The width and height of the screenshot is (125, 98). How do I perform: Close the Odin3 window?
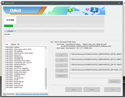pos(119,3)
